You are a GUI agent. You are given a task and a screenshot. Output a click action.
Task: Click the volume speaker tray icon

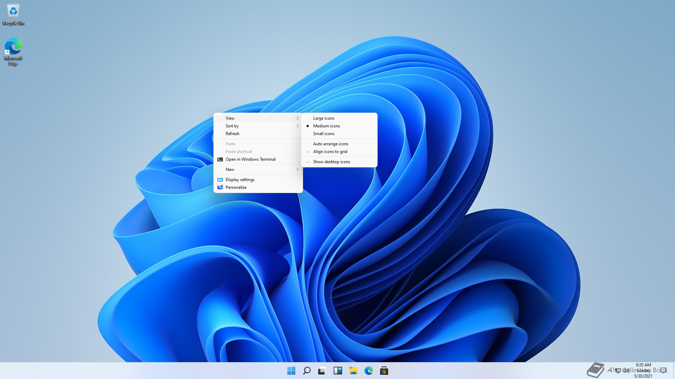tap(626, 371)
